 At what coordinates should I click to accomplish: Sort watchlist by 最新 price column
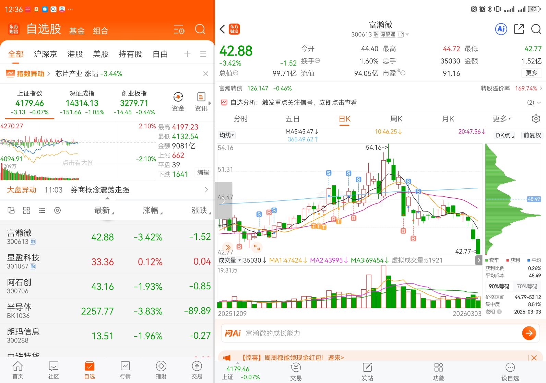point(104,210)
